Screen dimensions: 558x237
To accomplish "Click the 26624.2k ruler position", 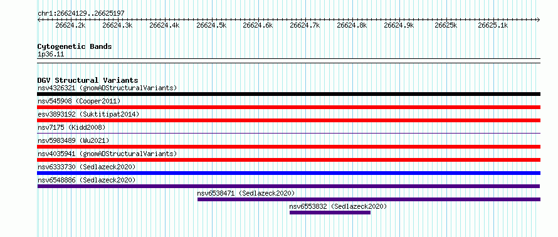I will [x=70, y=25].
